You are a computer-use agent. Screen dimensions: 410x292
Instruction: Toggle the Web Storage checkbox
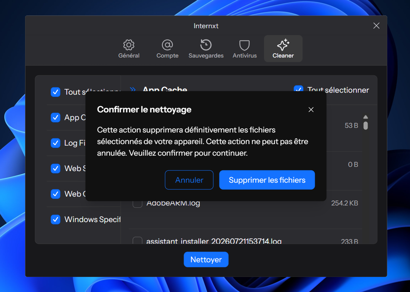tap(56, 168)
